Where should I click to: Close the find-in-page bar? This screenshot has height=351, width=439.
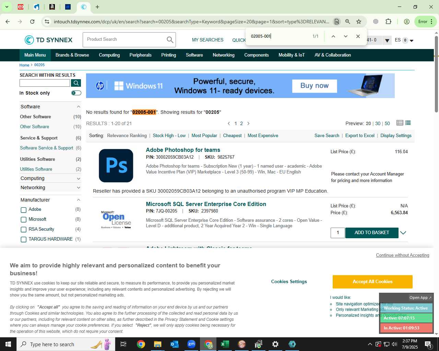tap(358, 36)
